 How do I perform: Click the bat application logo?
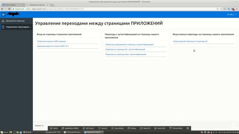click(x=13, y=14)
